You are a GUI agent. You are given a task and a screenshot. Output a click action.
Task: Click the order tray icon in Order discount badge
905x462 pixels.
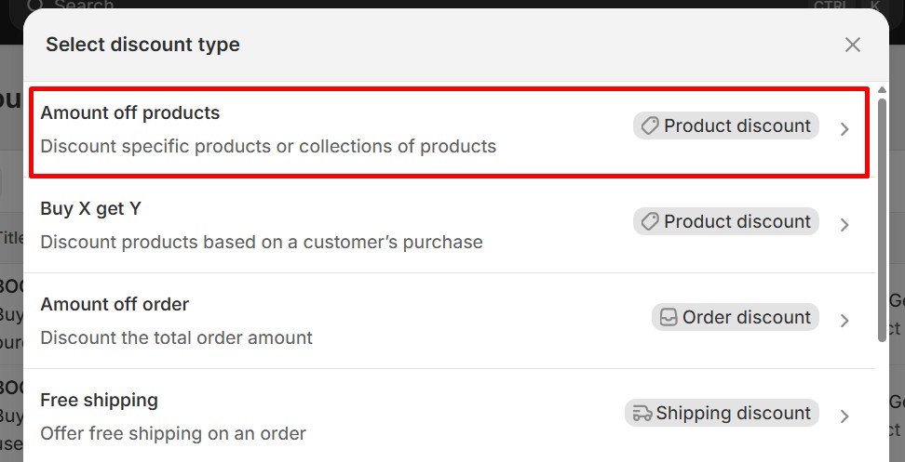(669, 318)
